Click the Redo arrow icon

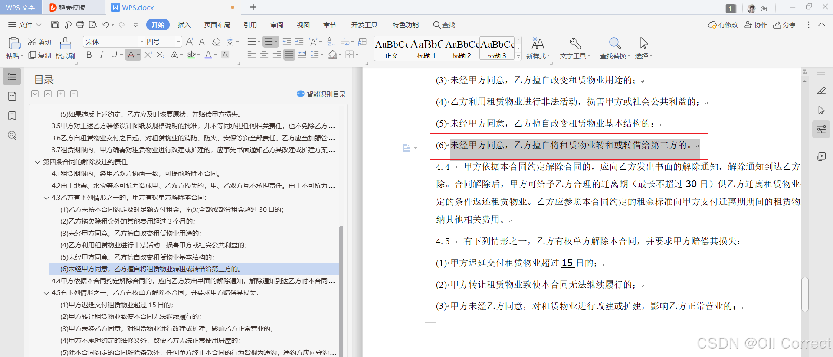point(122,25)
